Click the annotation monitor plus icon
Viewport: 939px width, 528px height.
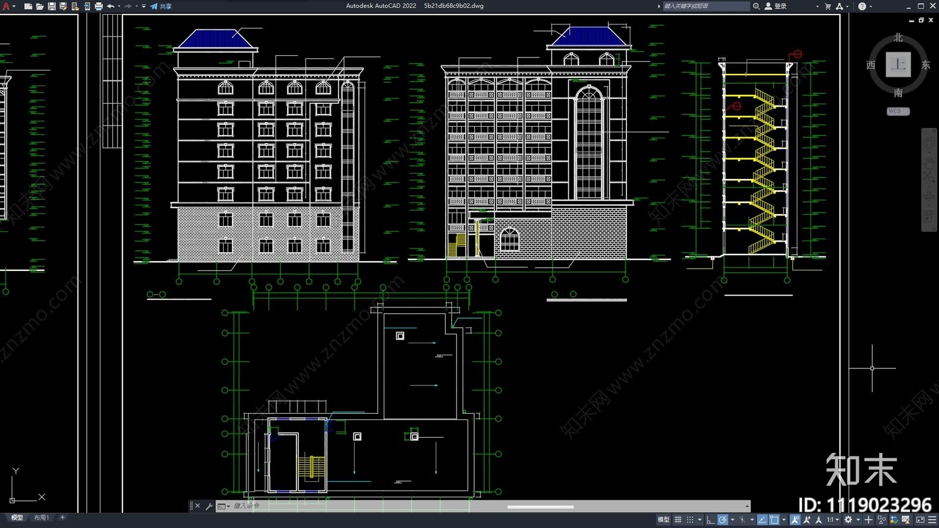869,519
